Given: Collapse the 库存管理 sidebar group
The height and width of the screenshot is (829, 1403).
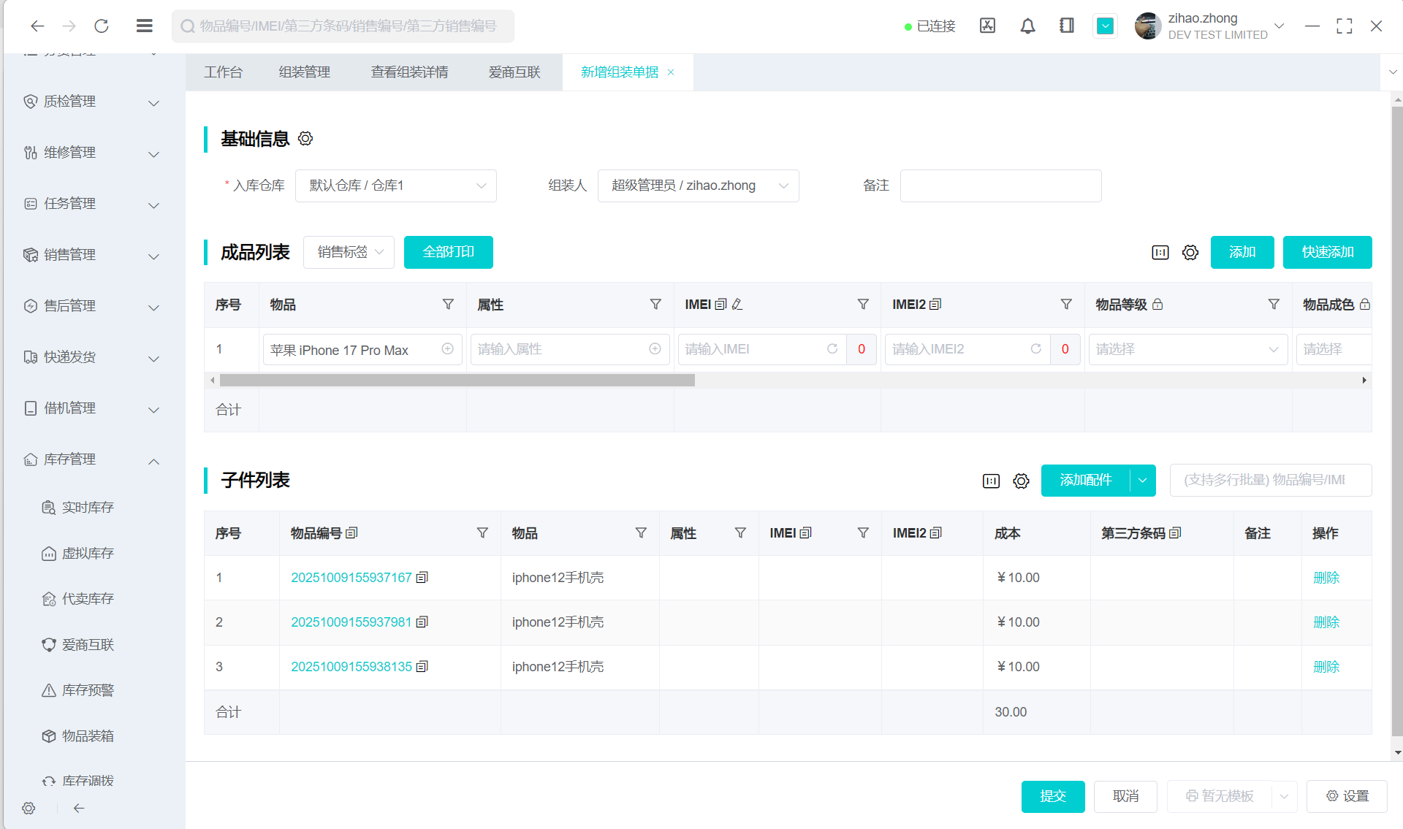Looking at the screenshot, I should [153, 460].
